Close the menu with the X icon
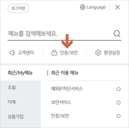 click(118, 7)
